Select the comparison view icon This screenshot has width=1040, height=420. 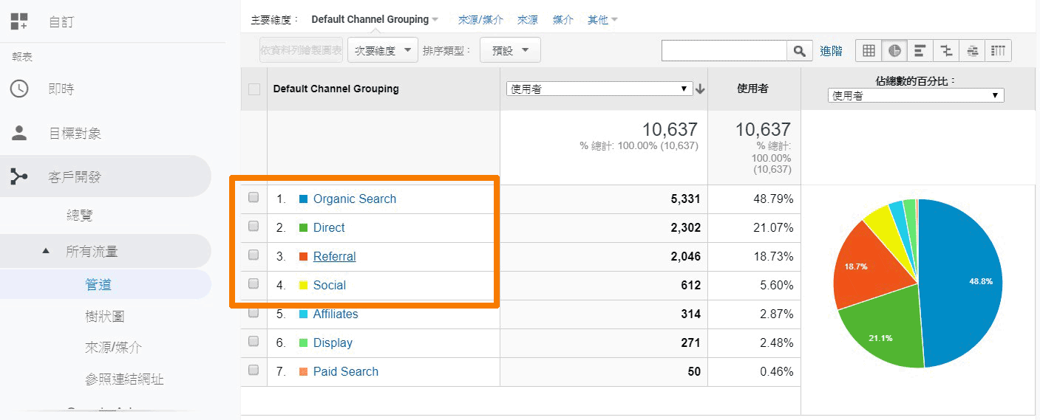point(945,50)
